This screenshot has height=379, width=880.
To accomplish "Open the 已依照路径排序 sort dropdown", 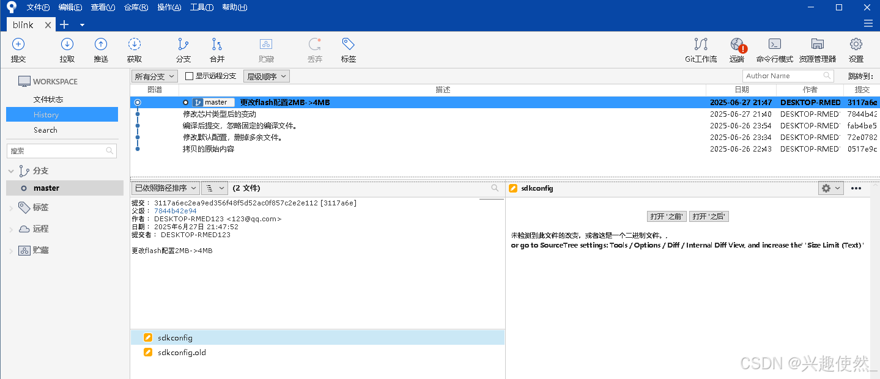I will (x=165, y=188).
